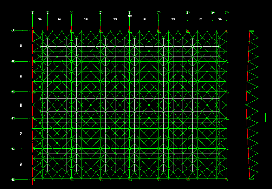This screenshot has height=189, width=272.
Task: Click row axis bubble D
Action: click(13, 149)
